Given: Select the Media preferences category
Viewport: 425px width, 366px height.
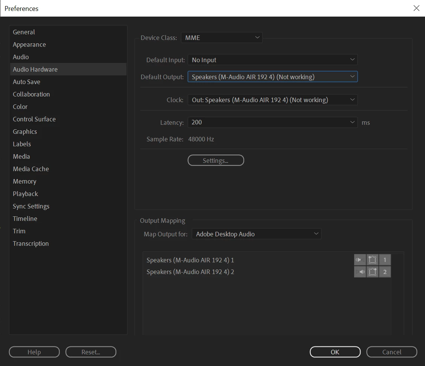Looking at the screenshot, I should [x=68, y=156].
